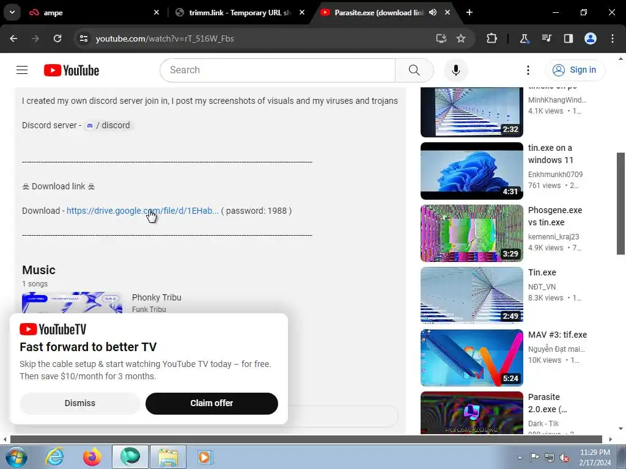
Task: Open the taskbar clock and date
Action: pyautogui.click(x=595, y=457)
